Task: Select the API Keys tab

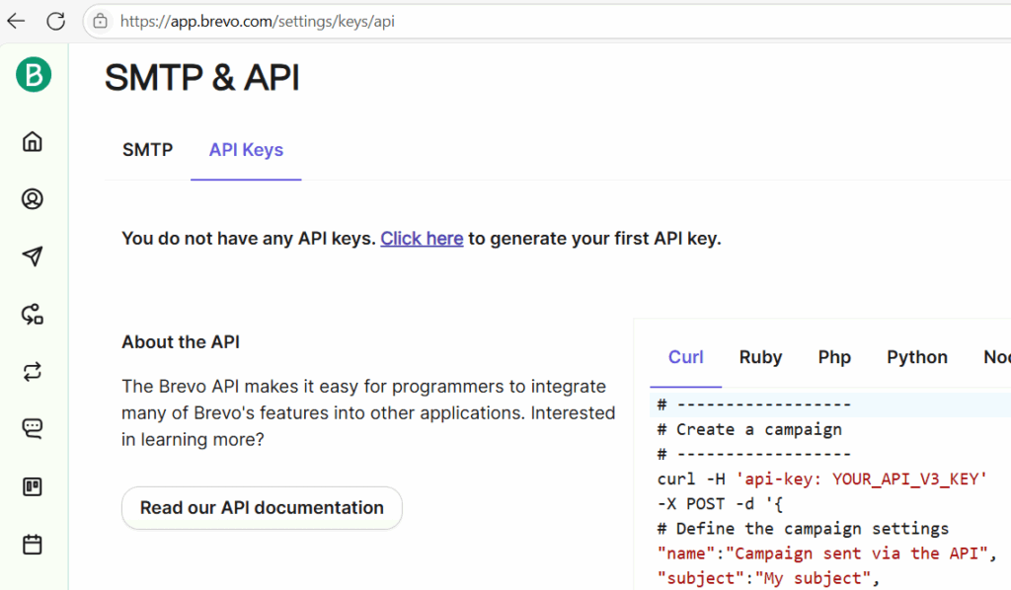Action: [246, 150]
